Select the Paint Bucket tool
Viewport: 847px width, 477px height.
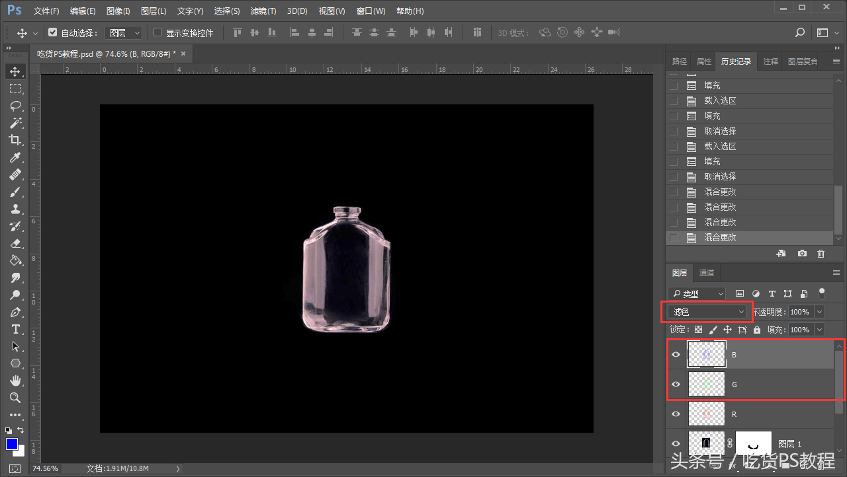click(x=15, y=260)
